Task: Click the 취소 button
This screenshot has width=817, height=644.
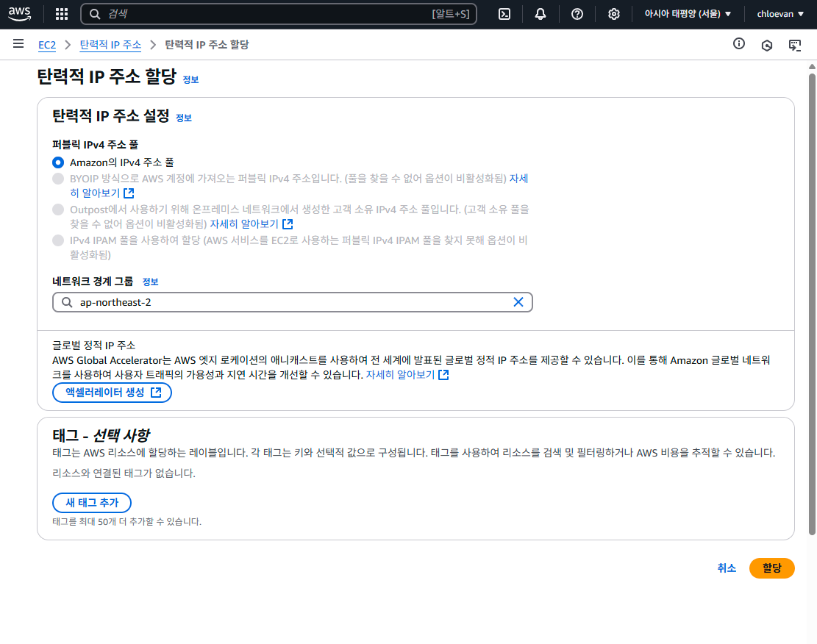Action: point(727,568)
